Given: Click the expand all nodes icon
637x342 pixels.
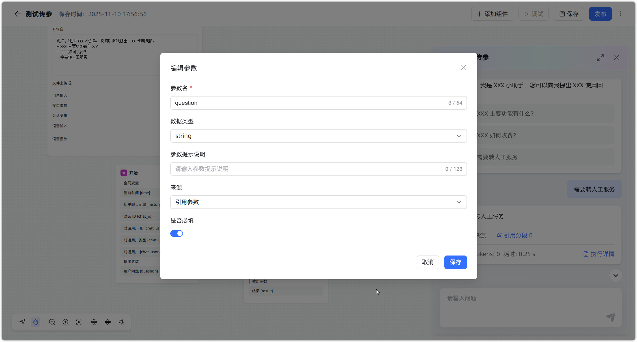Looking at the screenshot, I should pyautogui.click(x=108, y=322).
